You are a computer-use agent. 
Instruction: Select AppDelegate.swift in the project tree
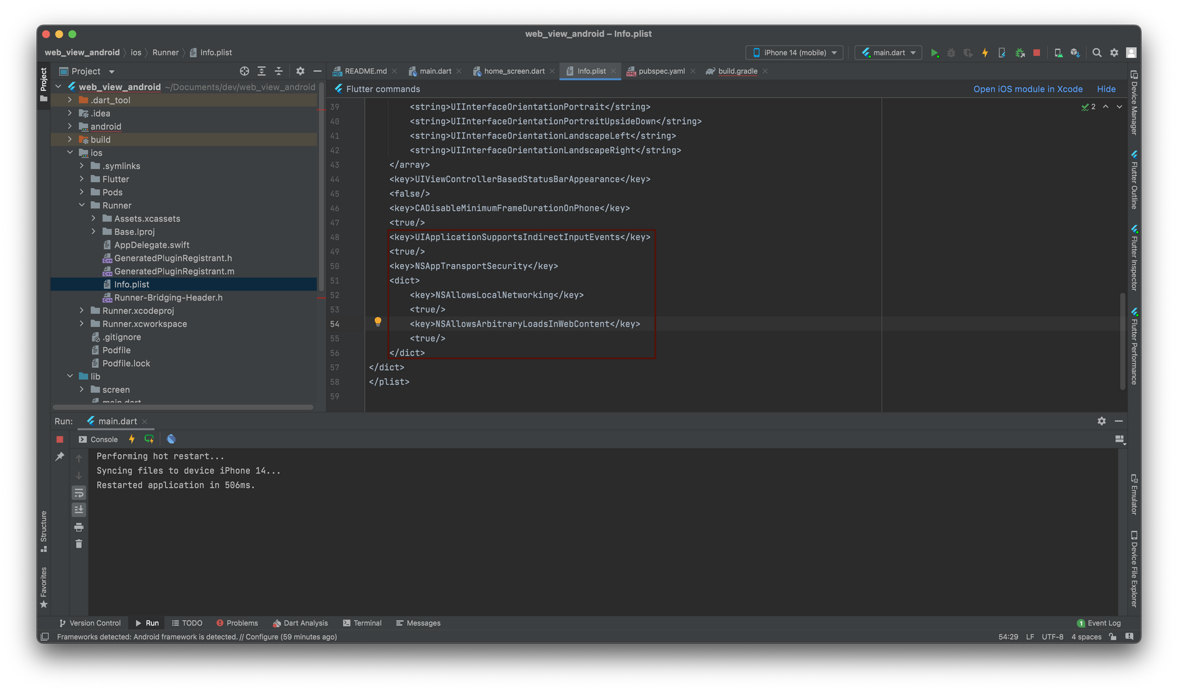pyautogui.click(x=151, y=245)
